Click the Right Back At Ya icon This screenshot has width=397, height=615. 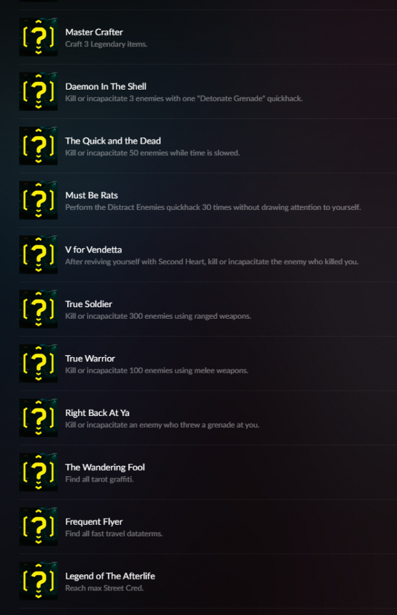tap(38, 418)
